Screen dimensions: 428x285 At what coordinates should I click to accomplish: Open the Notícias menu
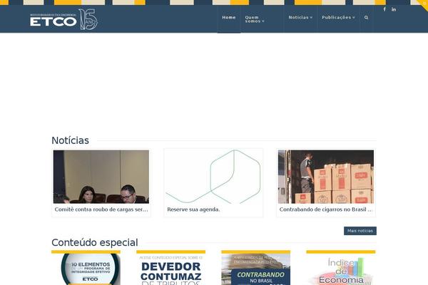[x=300, y=17]
